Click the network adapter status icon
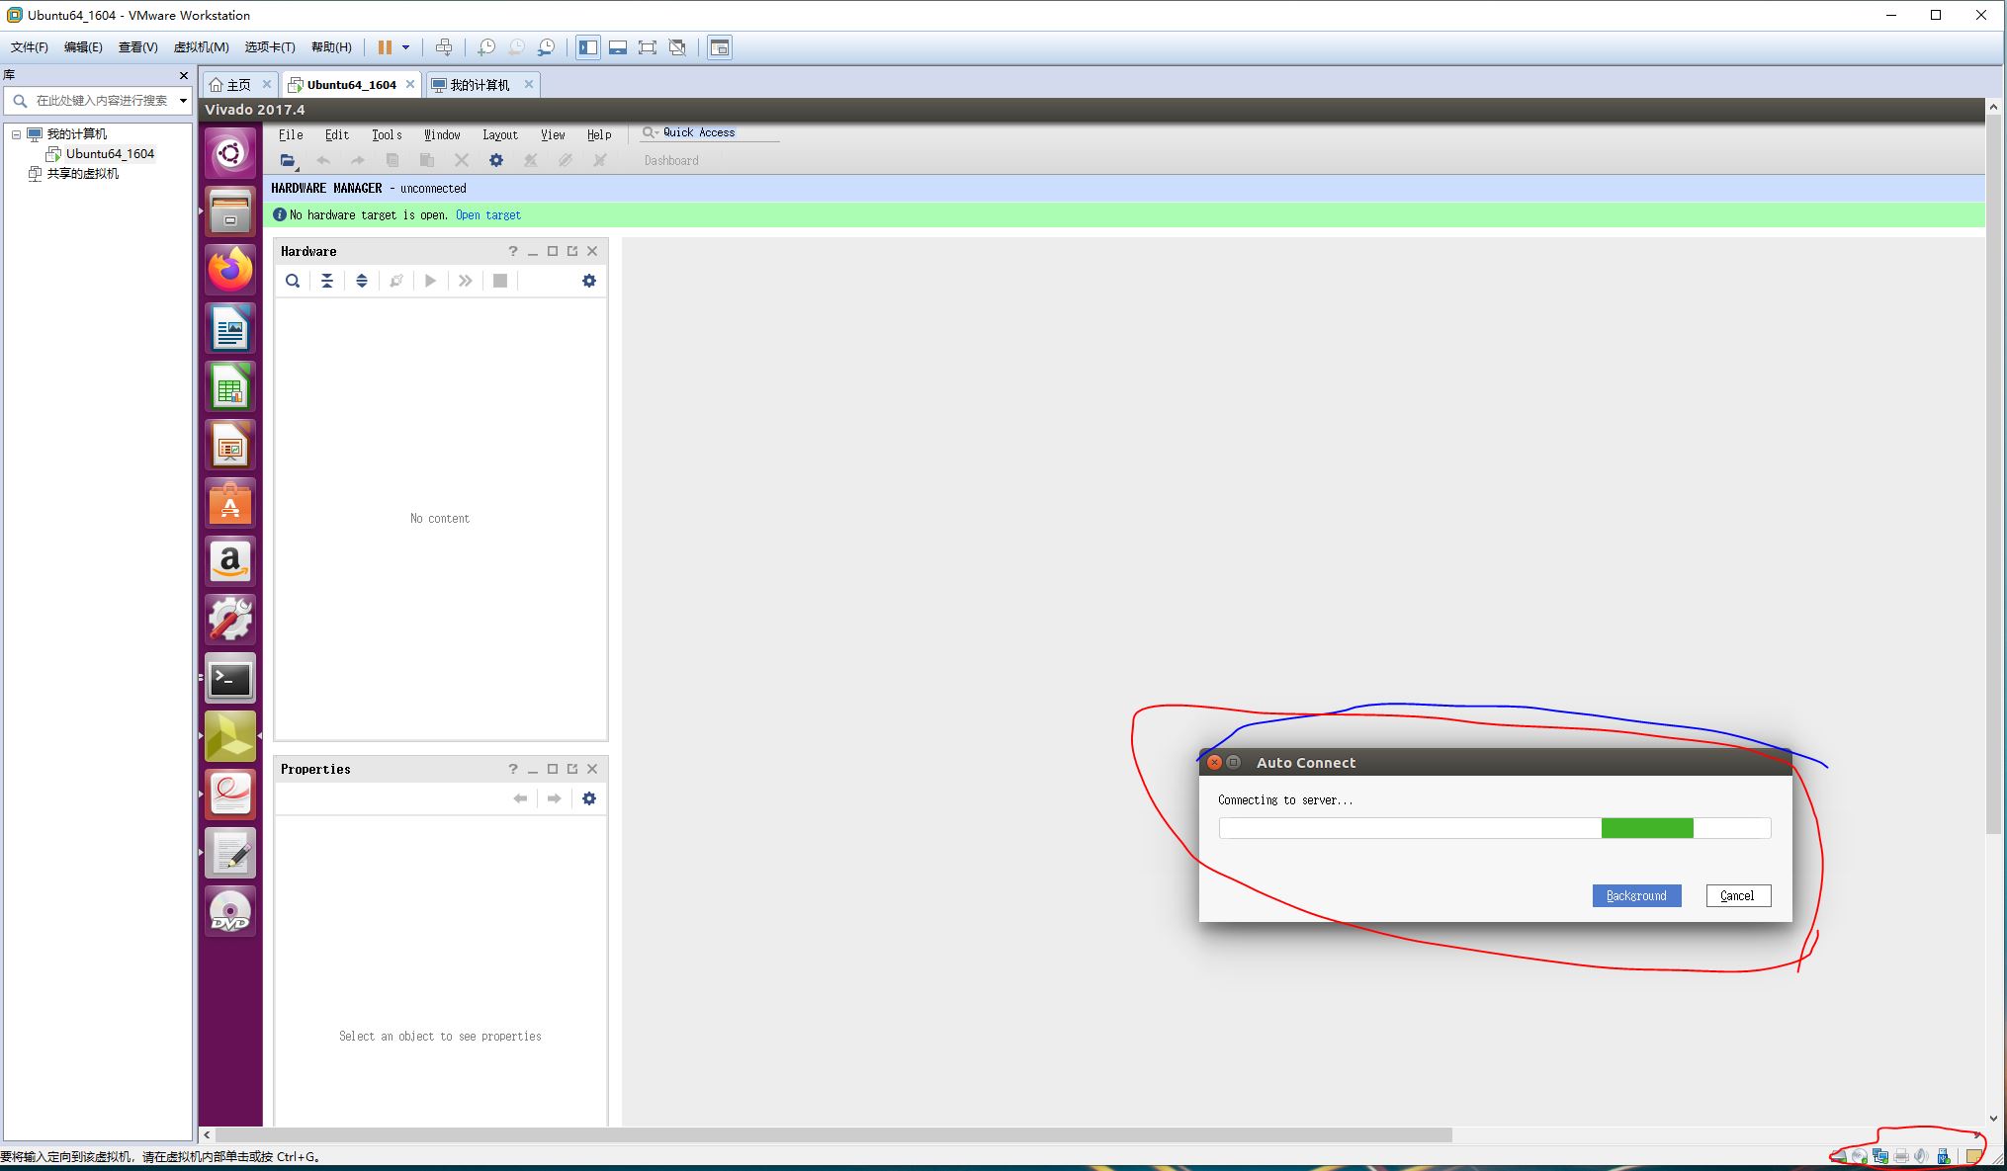 [1880, 1156]
